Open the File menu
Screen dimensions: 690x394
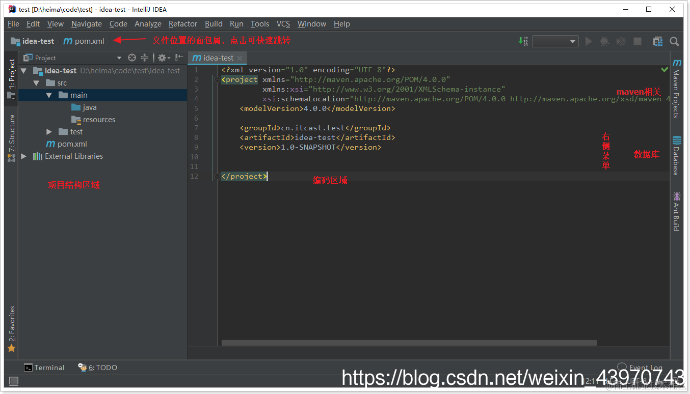[14, 24]
